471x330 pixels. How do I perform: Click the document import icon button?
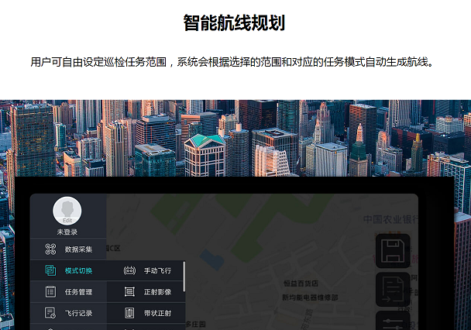pos(393,288)
